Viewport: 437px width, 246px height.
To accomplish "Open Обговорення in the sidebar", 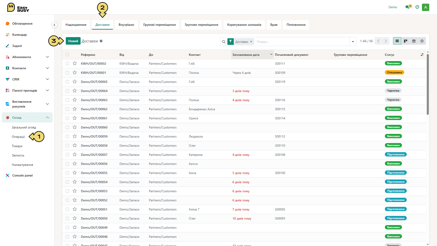I will [x=22, y=24].
